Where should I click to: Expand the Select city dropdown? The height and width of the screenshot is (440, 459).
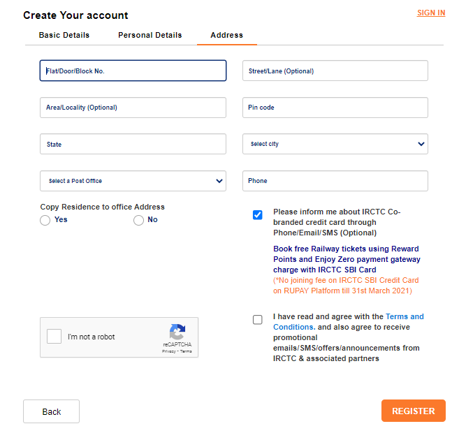(x=335, y=144)
